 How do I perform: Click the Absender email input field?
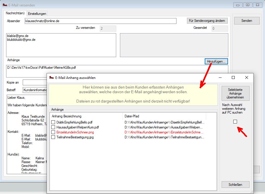tap(100, 21)
